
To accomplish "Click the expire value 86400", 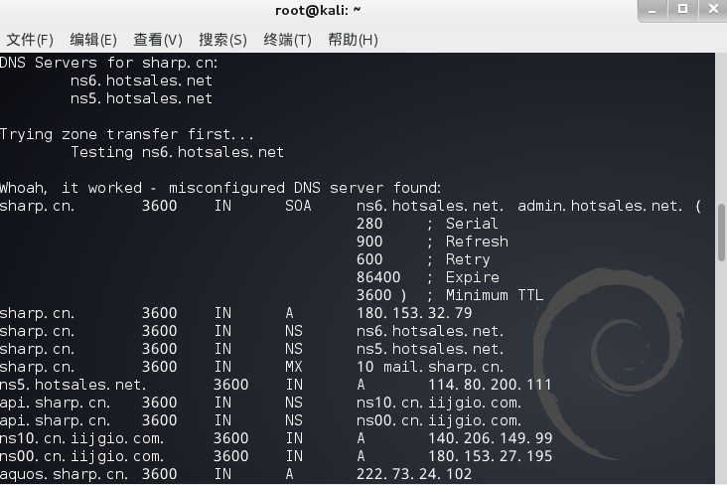I will click(x=378, y=277).
